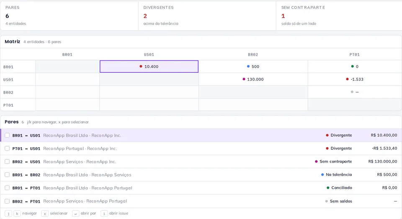Click purple dot beside Sem contraparte status
This screenshot has height=219, width=402.
pyautogui.click(x=316, y=161)
